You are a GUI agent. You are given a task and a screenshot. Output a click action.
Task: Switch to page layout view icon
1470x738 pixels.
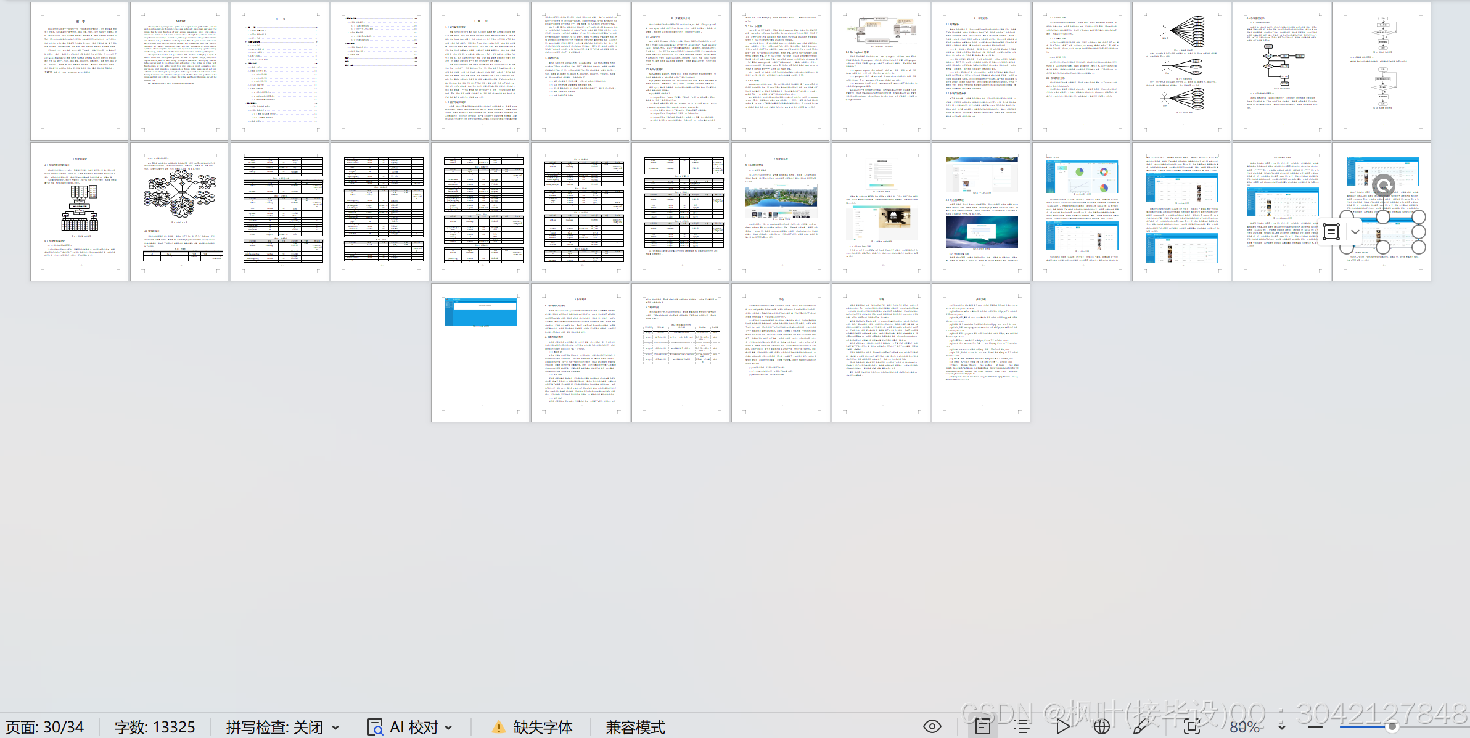click(x=983, y=726)
